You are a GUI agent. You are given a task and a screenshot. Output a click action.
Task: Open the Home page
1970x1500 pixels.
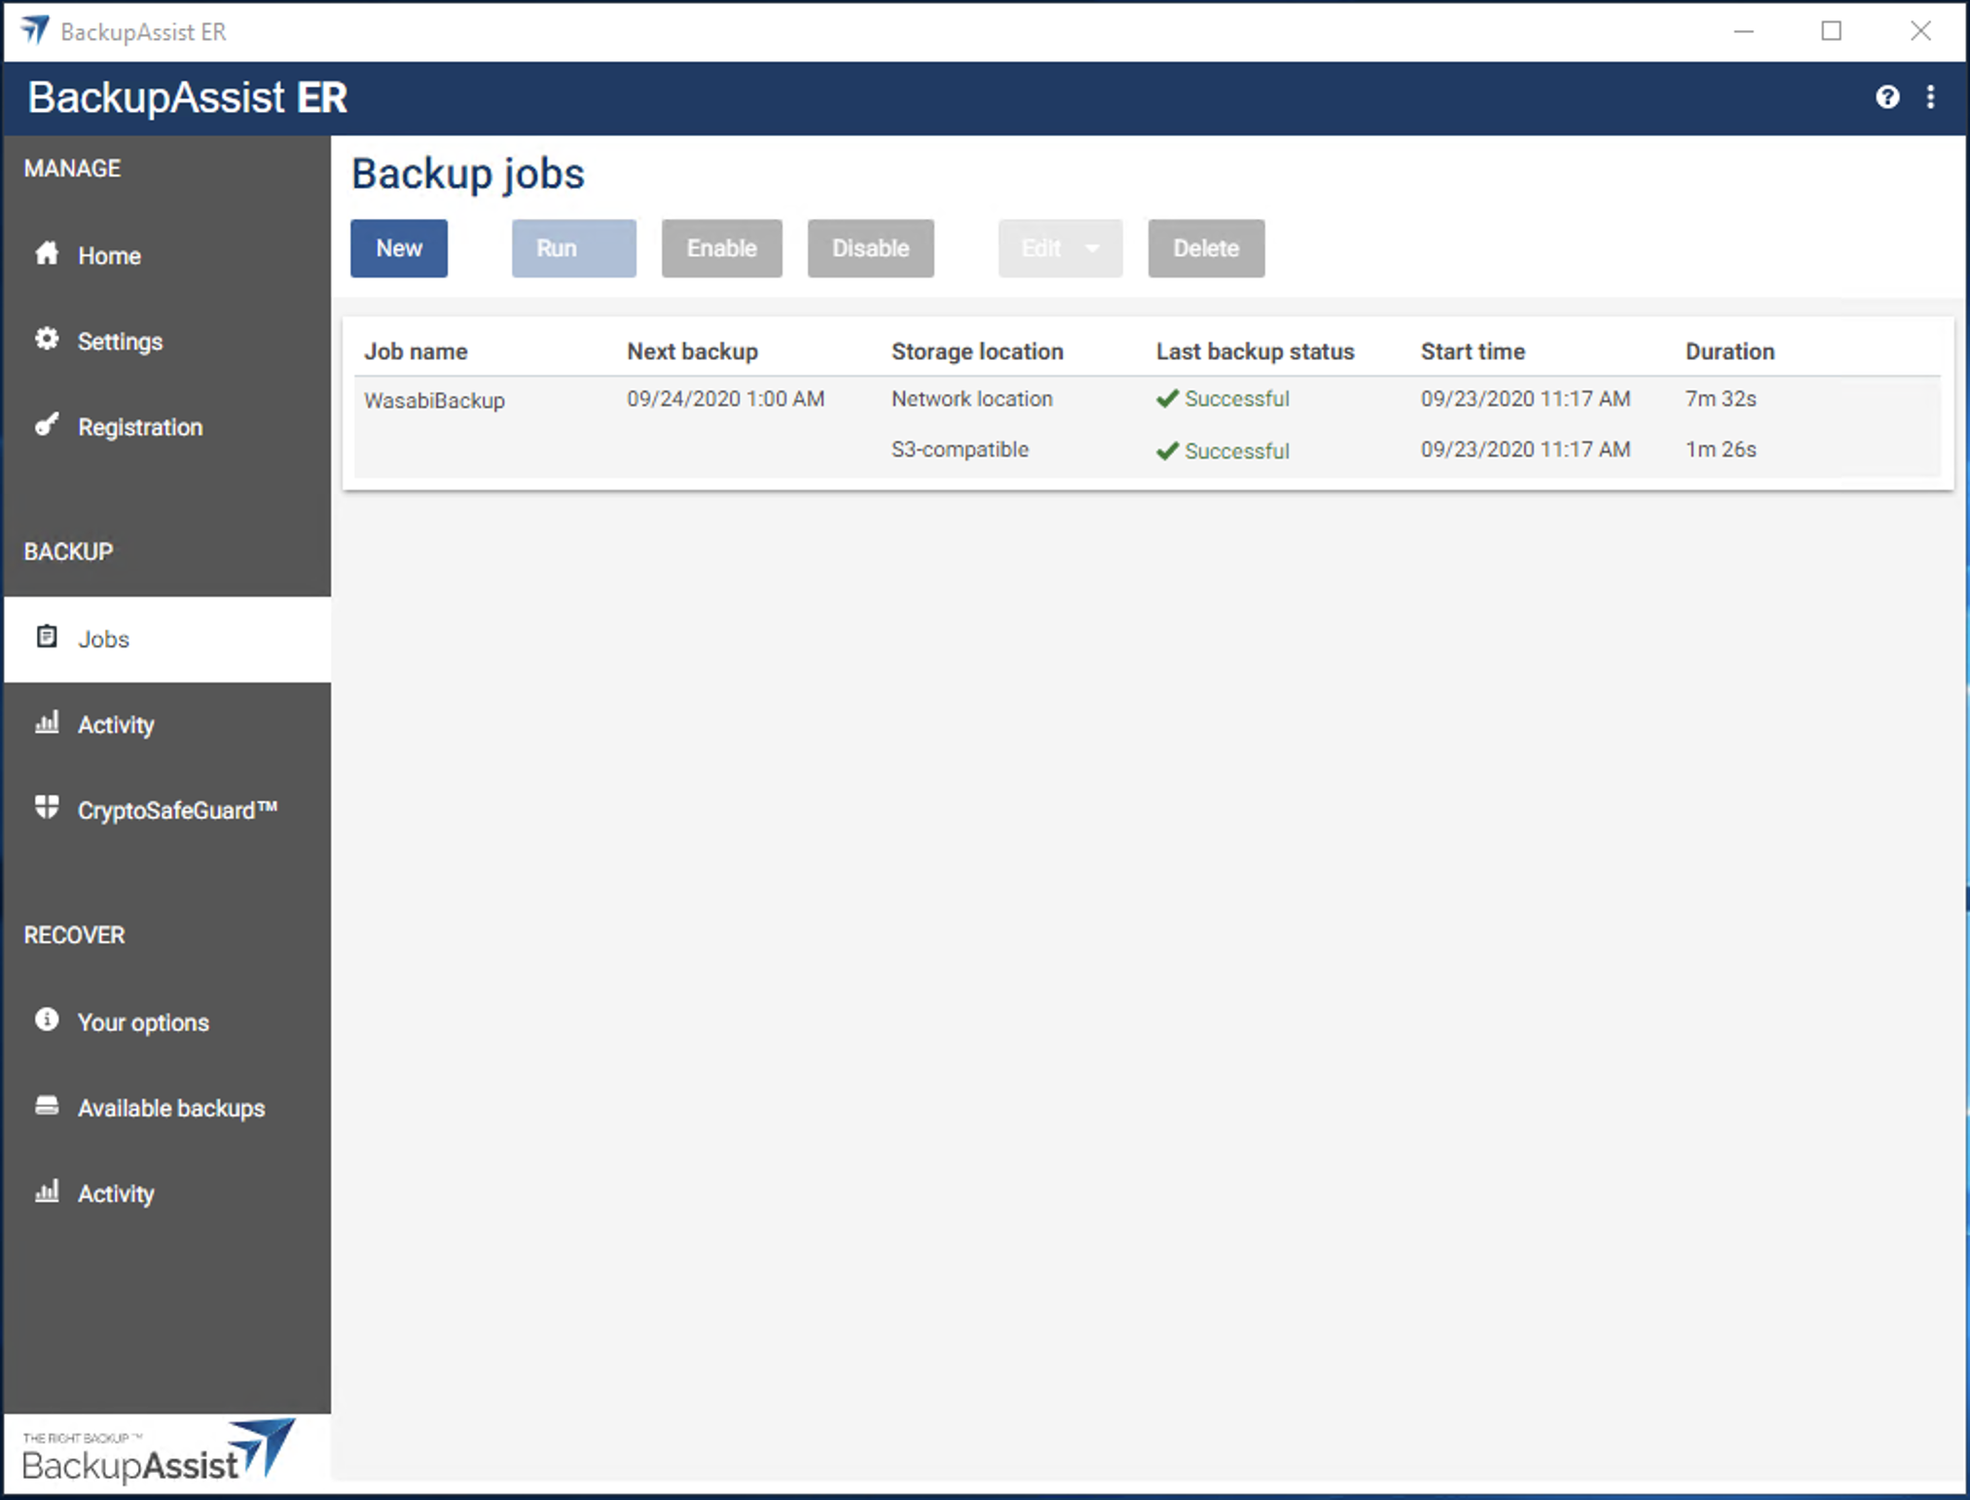[x=167, y=256]
